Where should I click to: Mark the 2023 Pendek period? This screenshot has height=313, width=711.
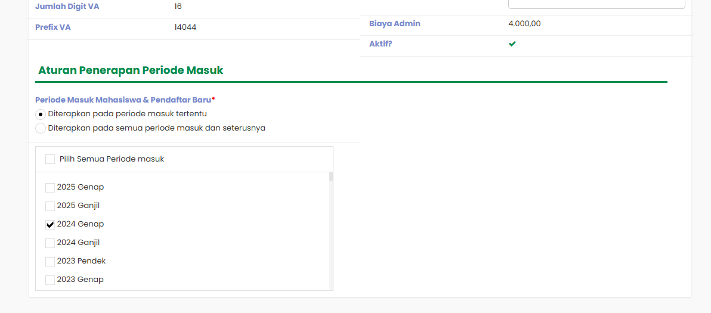point(50,261)
